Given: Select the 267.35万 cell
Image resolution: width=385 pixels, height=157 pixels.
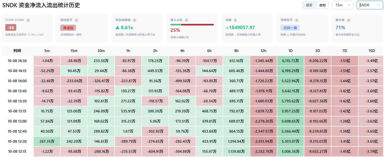Looking at the screenshot, I should [x=47, y=141].
